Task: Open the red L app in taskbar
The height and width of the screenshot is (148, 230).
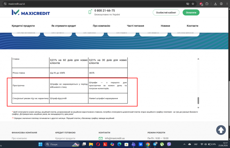Action: (105, 144)
